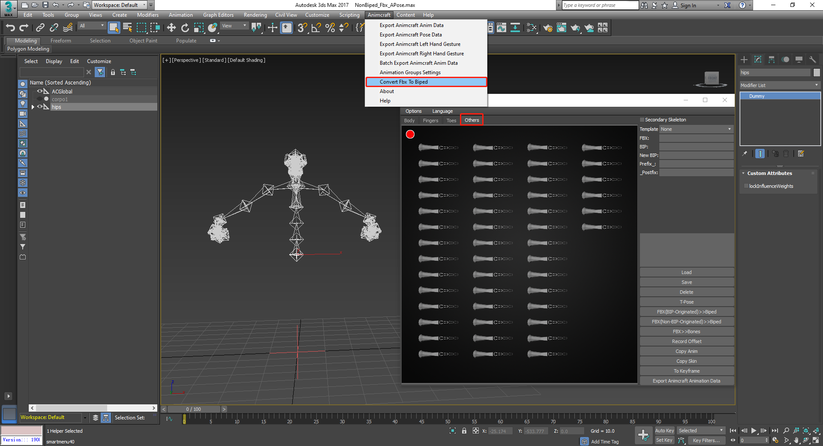This screenshot has height=446, width=823.
Task: Activate Select and Place tool
Action: pos(213,28)
